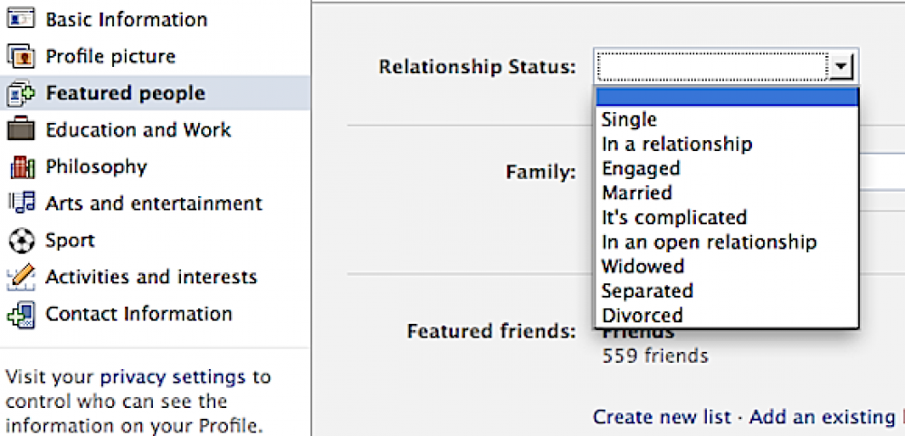The height and width of the screenshot is (436, 905).
Task: Click the Contact Information sidebar icon
Action: (x=21, y=315)
